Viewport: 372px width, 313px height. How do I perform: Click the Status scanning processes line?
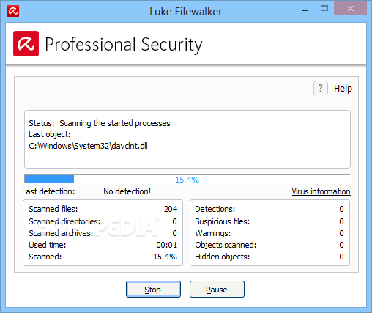(x=100, y=123)
